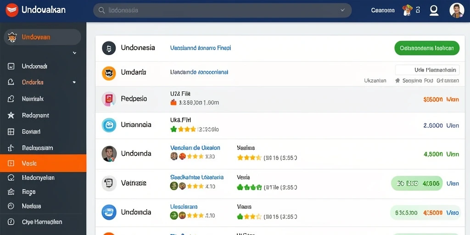Open the Neirritak sidebar menu item
Viewport: 470px width, 235px height.
pyautogui.click(x=33, y=99)
